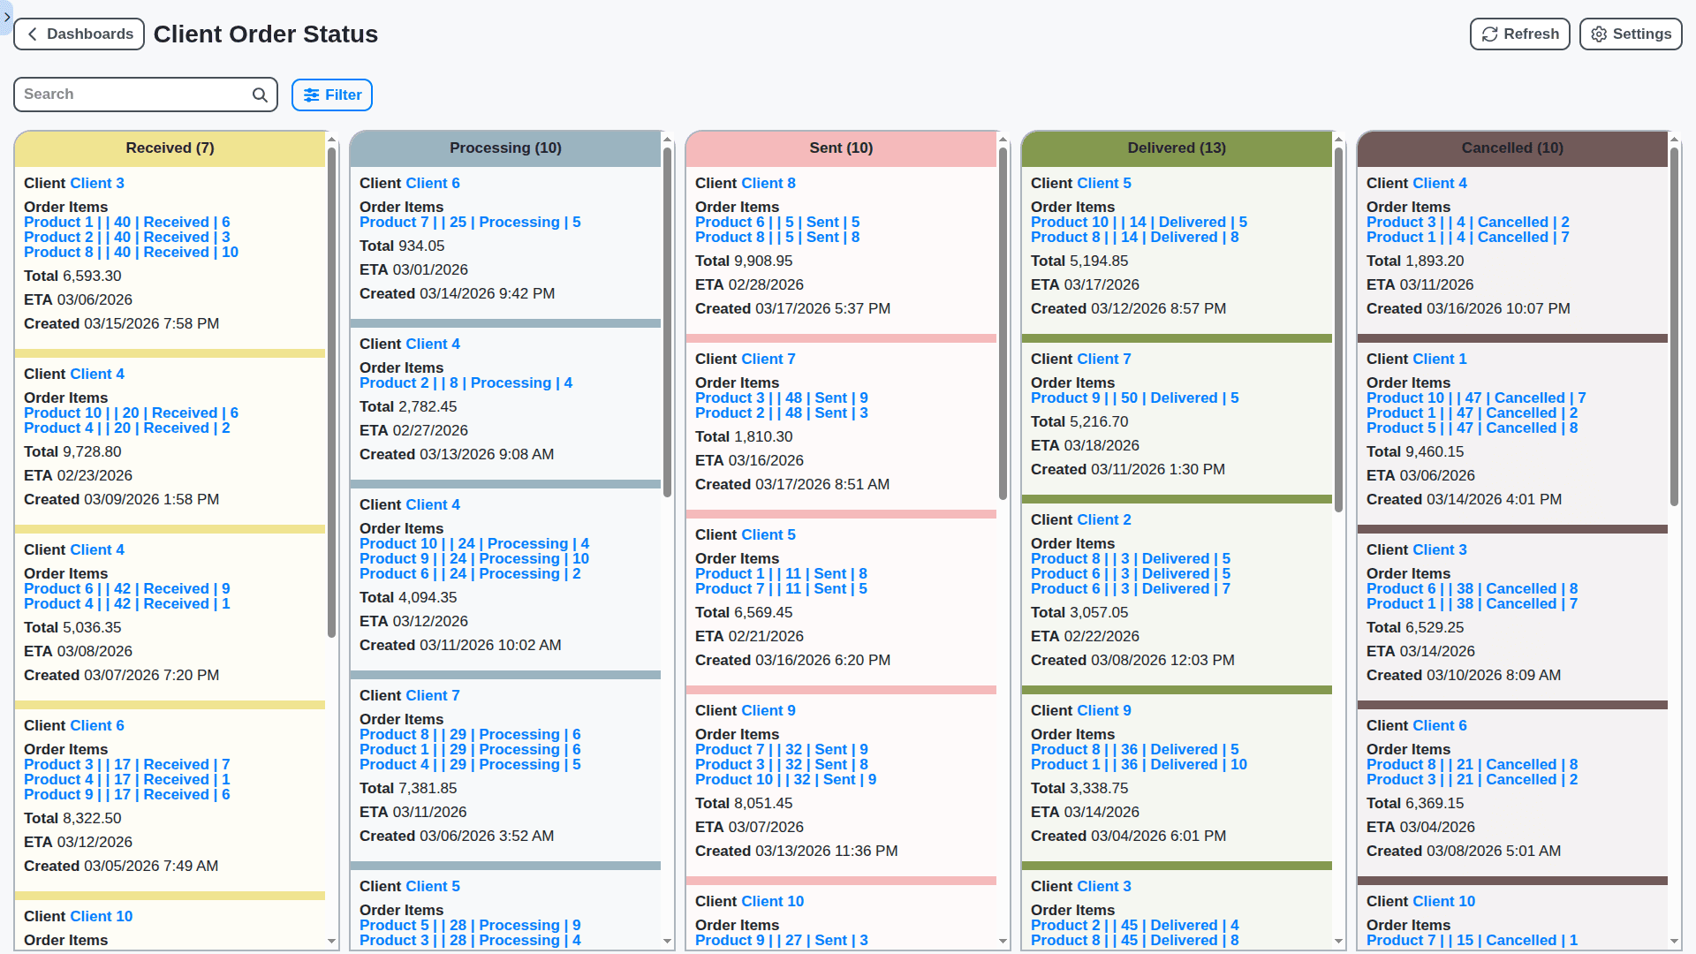This screenshot has height=954, width=1696.
Task: Open Client 1 in the Cancelled column
Action: (1439, 359)
